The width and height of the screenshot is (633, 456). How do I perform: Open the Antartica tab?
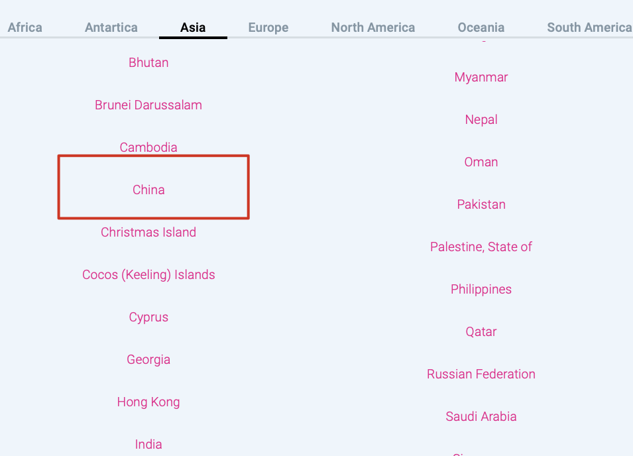[111, 27]
